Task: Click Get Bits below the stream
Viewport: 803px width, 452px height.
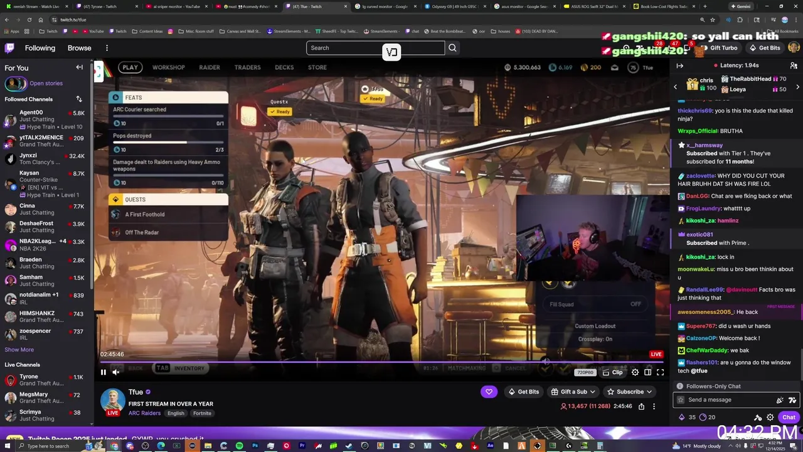Action: [523, 392]
